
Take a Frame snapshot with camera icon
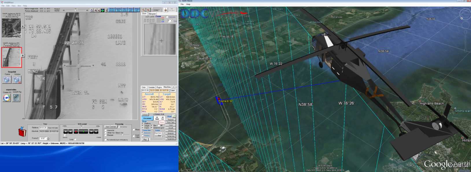(x=7, y=80)
